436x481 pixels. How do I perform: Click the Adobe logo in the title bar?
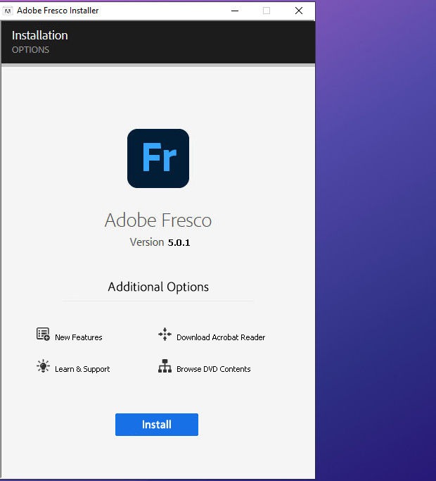tap(8, 11)
